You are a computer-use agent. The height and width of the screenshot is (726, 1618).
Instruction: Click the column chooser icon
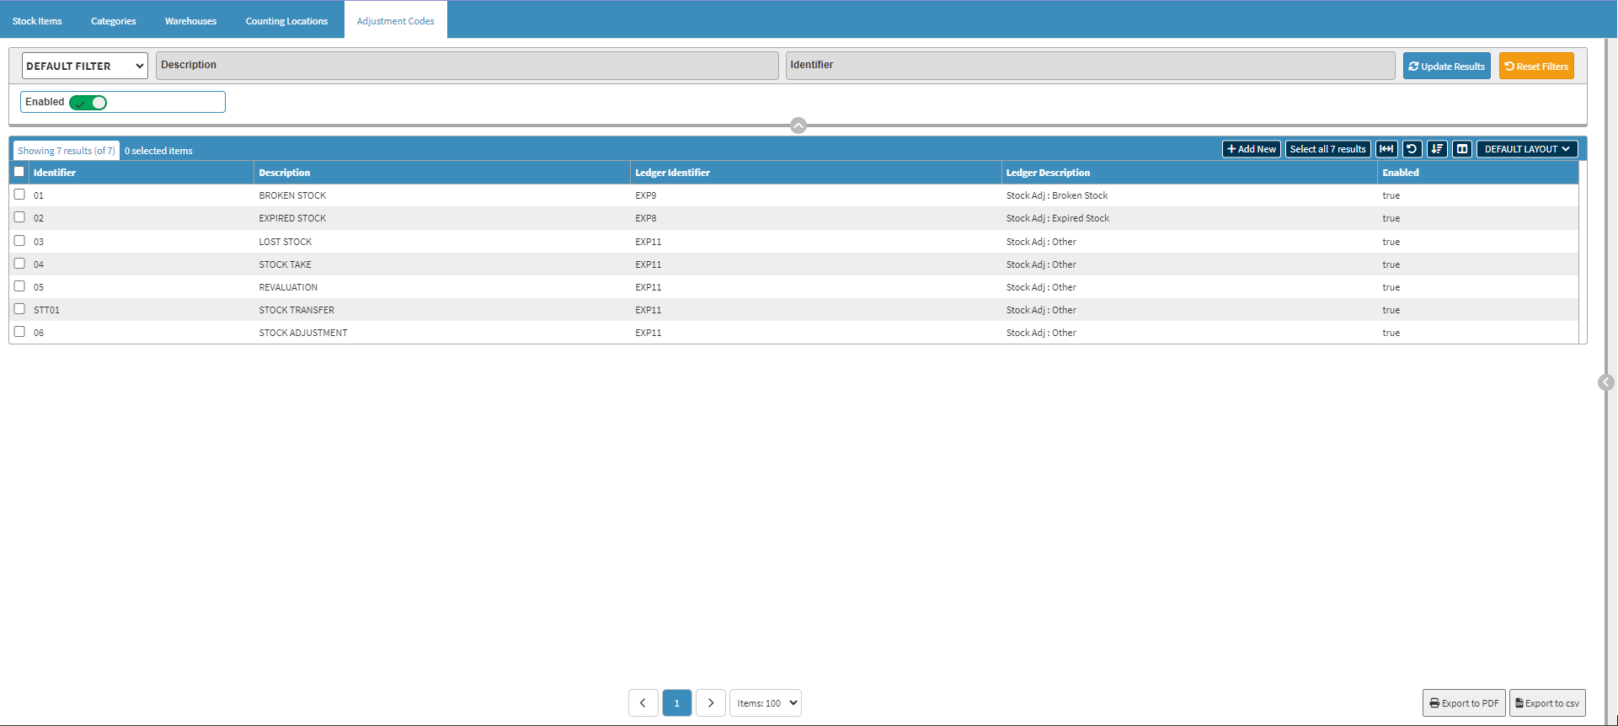click(1462, 149)
